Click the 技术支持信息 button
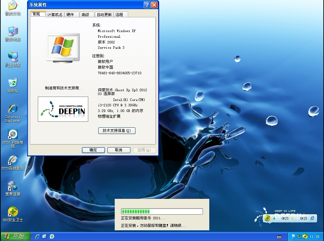Viewport: 324px width, 241px height. (117, 131)
